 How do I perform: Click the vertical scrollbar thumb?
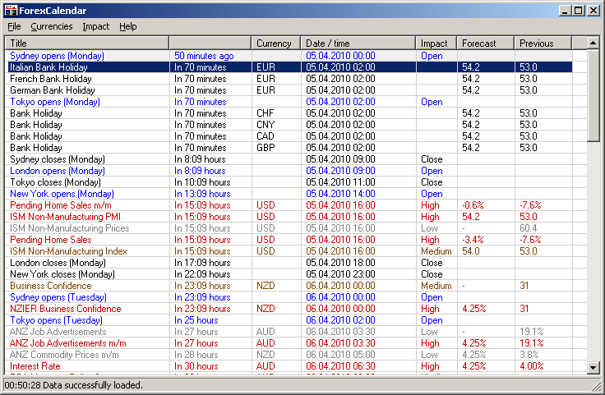593,95
